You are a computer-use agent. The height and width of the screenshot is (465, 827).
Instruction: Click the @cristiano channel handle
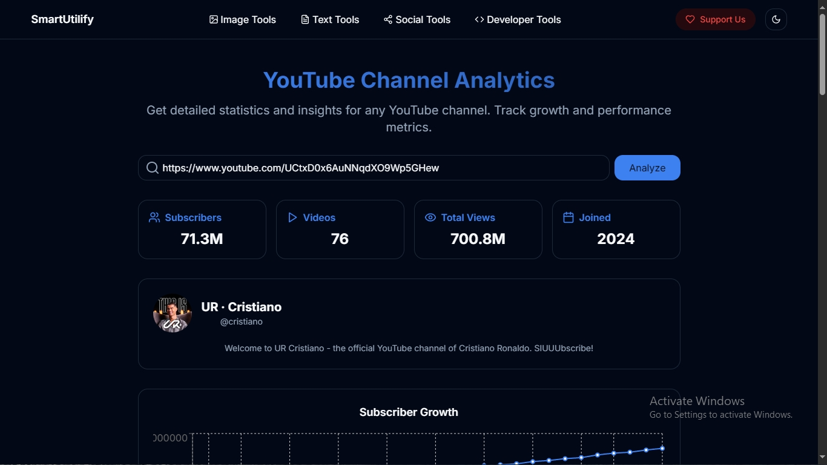[x=242, y=322]
